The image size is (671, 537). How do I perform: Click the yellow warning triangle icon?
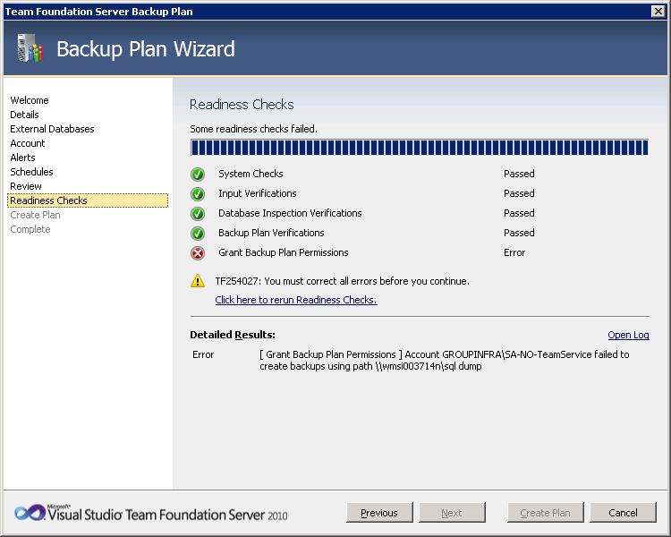point(198,281)
